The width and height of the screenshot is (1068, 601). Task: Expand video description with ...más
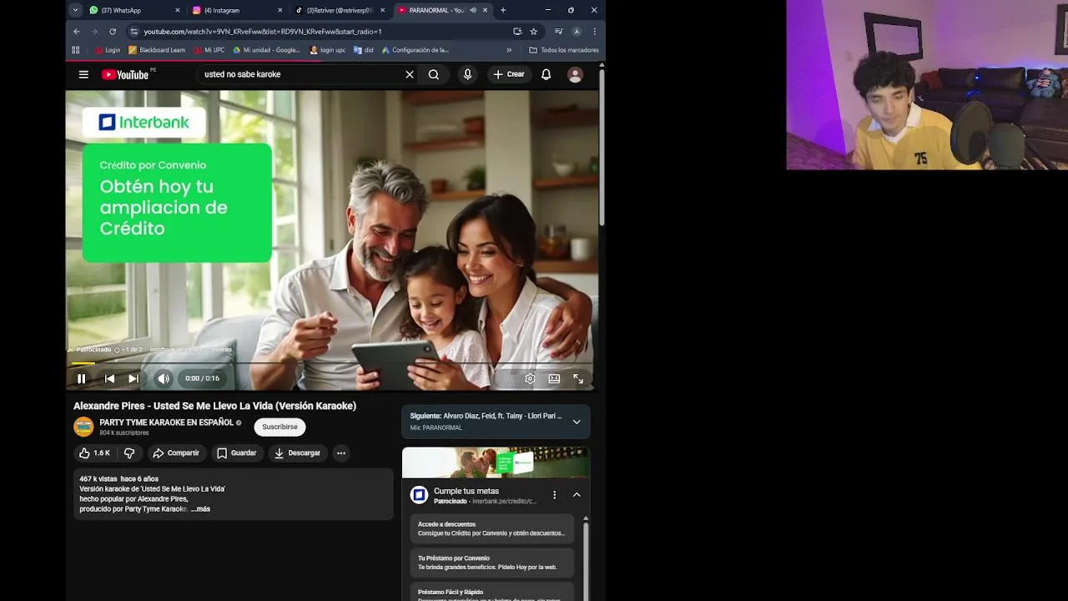(x=200, y=509)
